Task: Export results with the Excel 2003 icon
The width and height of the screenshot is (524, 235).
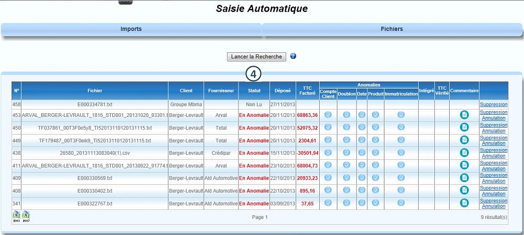Action: [x=17, y=216]
